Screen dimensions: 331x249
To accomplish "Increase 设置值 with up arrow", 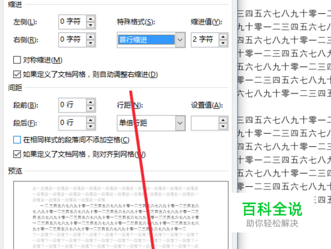I will [x=223, y=120].
